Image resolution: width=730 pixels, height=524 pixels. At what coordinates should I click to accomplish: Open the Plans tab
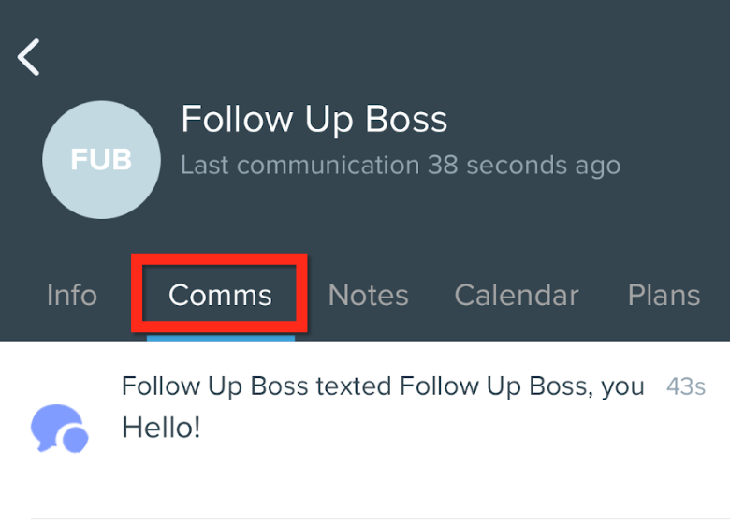(664, 295)
